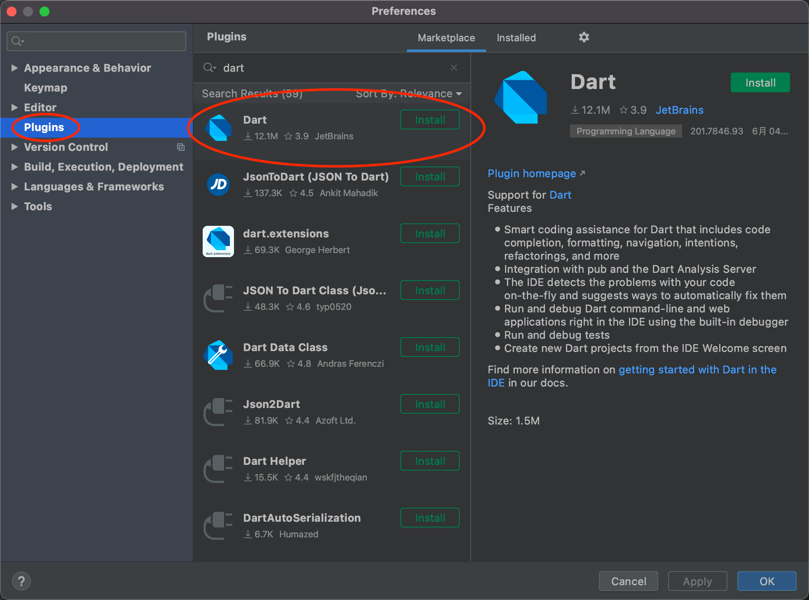809x600 pixels.
Task: Select the Json2Dart result title
Action: [271, 404]
